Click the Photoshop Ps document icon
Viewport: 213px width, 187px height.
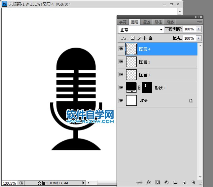click(x=5, y=4)
